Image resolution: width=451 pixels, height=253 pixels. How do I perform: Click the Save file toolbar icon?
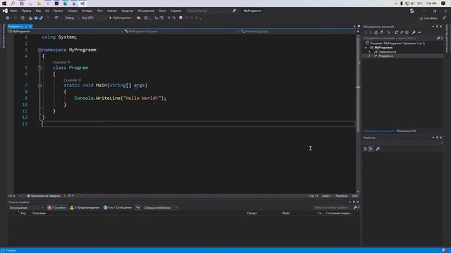click(36, 18)
